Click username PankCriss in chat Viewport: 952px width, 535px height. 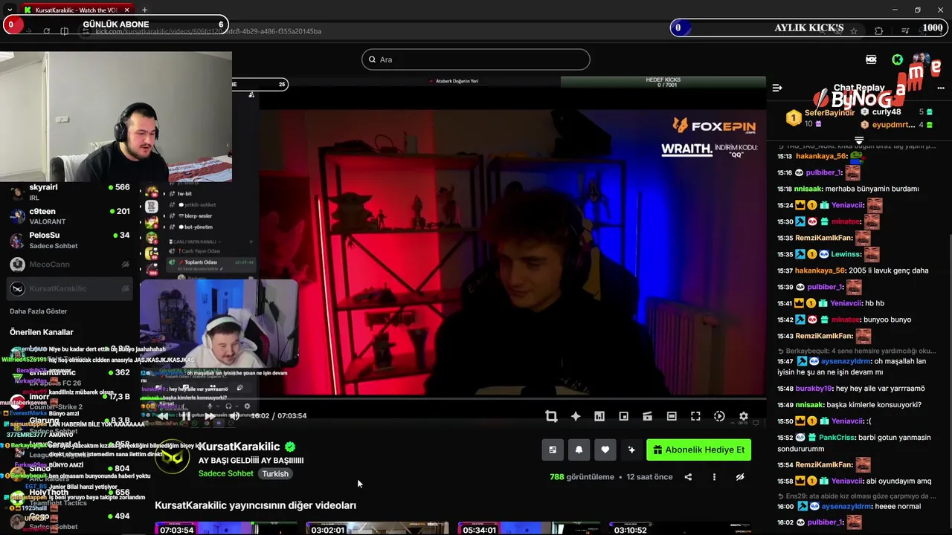coord(836,438)
